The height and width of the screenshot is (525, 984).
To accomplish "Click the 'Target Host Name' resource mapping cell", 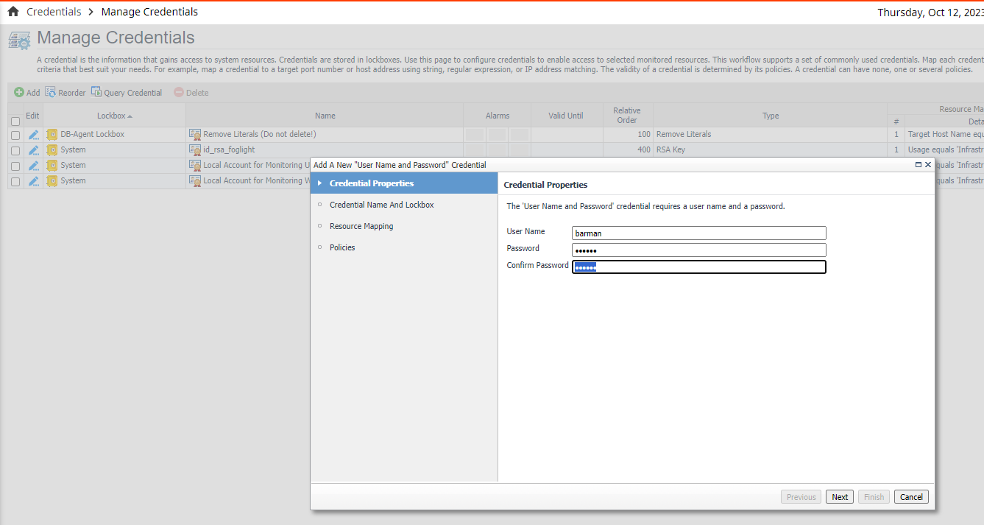I will coord(946,135).
